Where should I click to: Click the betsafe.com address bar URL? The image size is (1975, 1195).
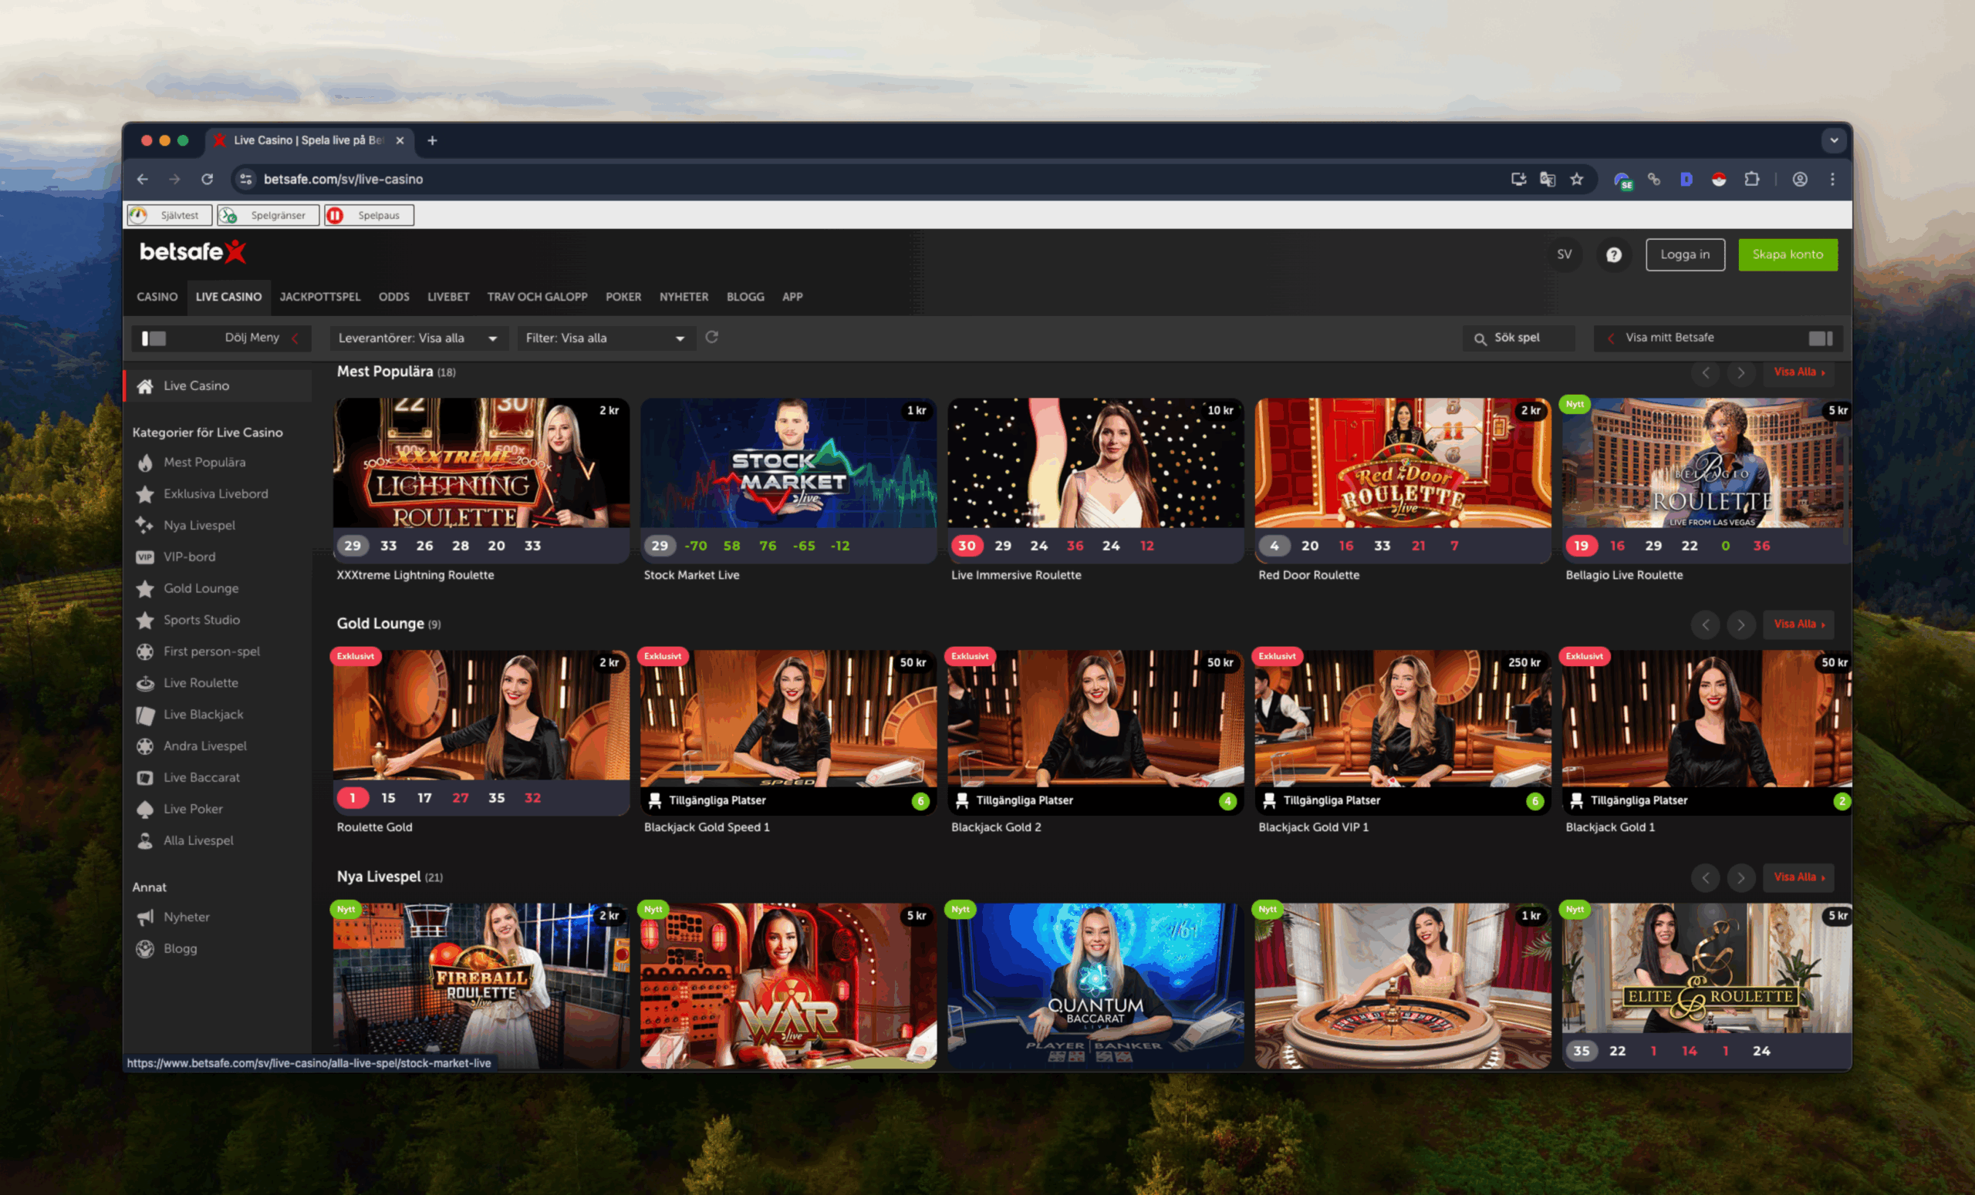(x=343, y=180)
